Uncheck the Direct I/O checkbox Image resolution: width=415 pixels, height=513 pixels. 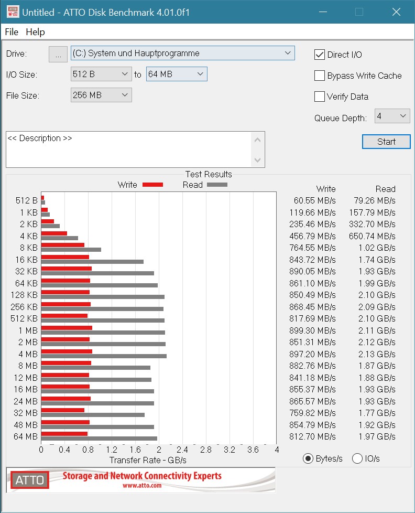320,55
